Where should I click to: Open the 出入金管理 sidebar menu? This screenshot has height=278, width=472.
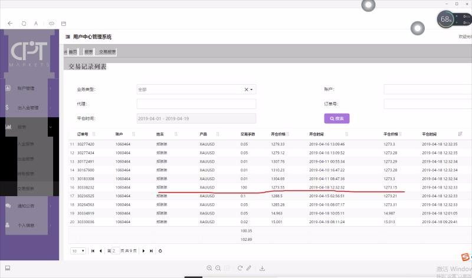pyautogui.click(x=29, y=108)
